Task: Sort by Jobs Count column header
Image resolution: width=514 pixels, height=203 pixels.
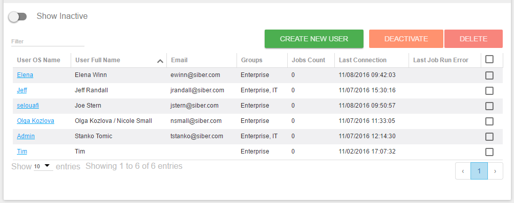Action: click(308, 60)
